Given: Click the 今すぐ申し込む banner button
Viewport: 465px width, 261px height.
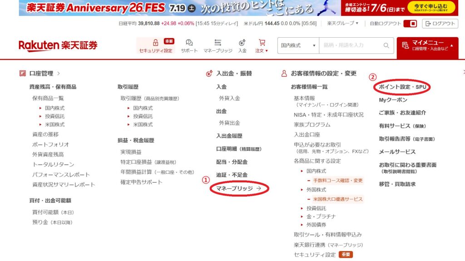Looking at the screenshot, I should (x=431, y=7).
